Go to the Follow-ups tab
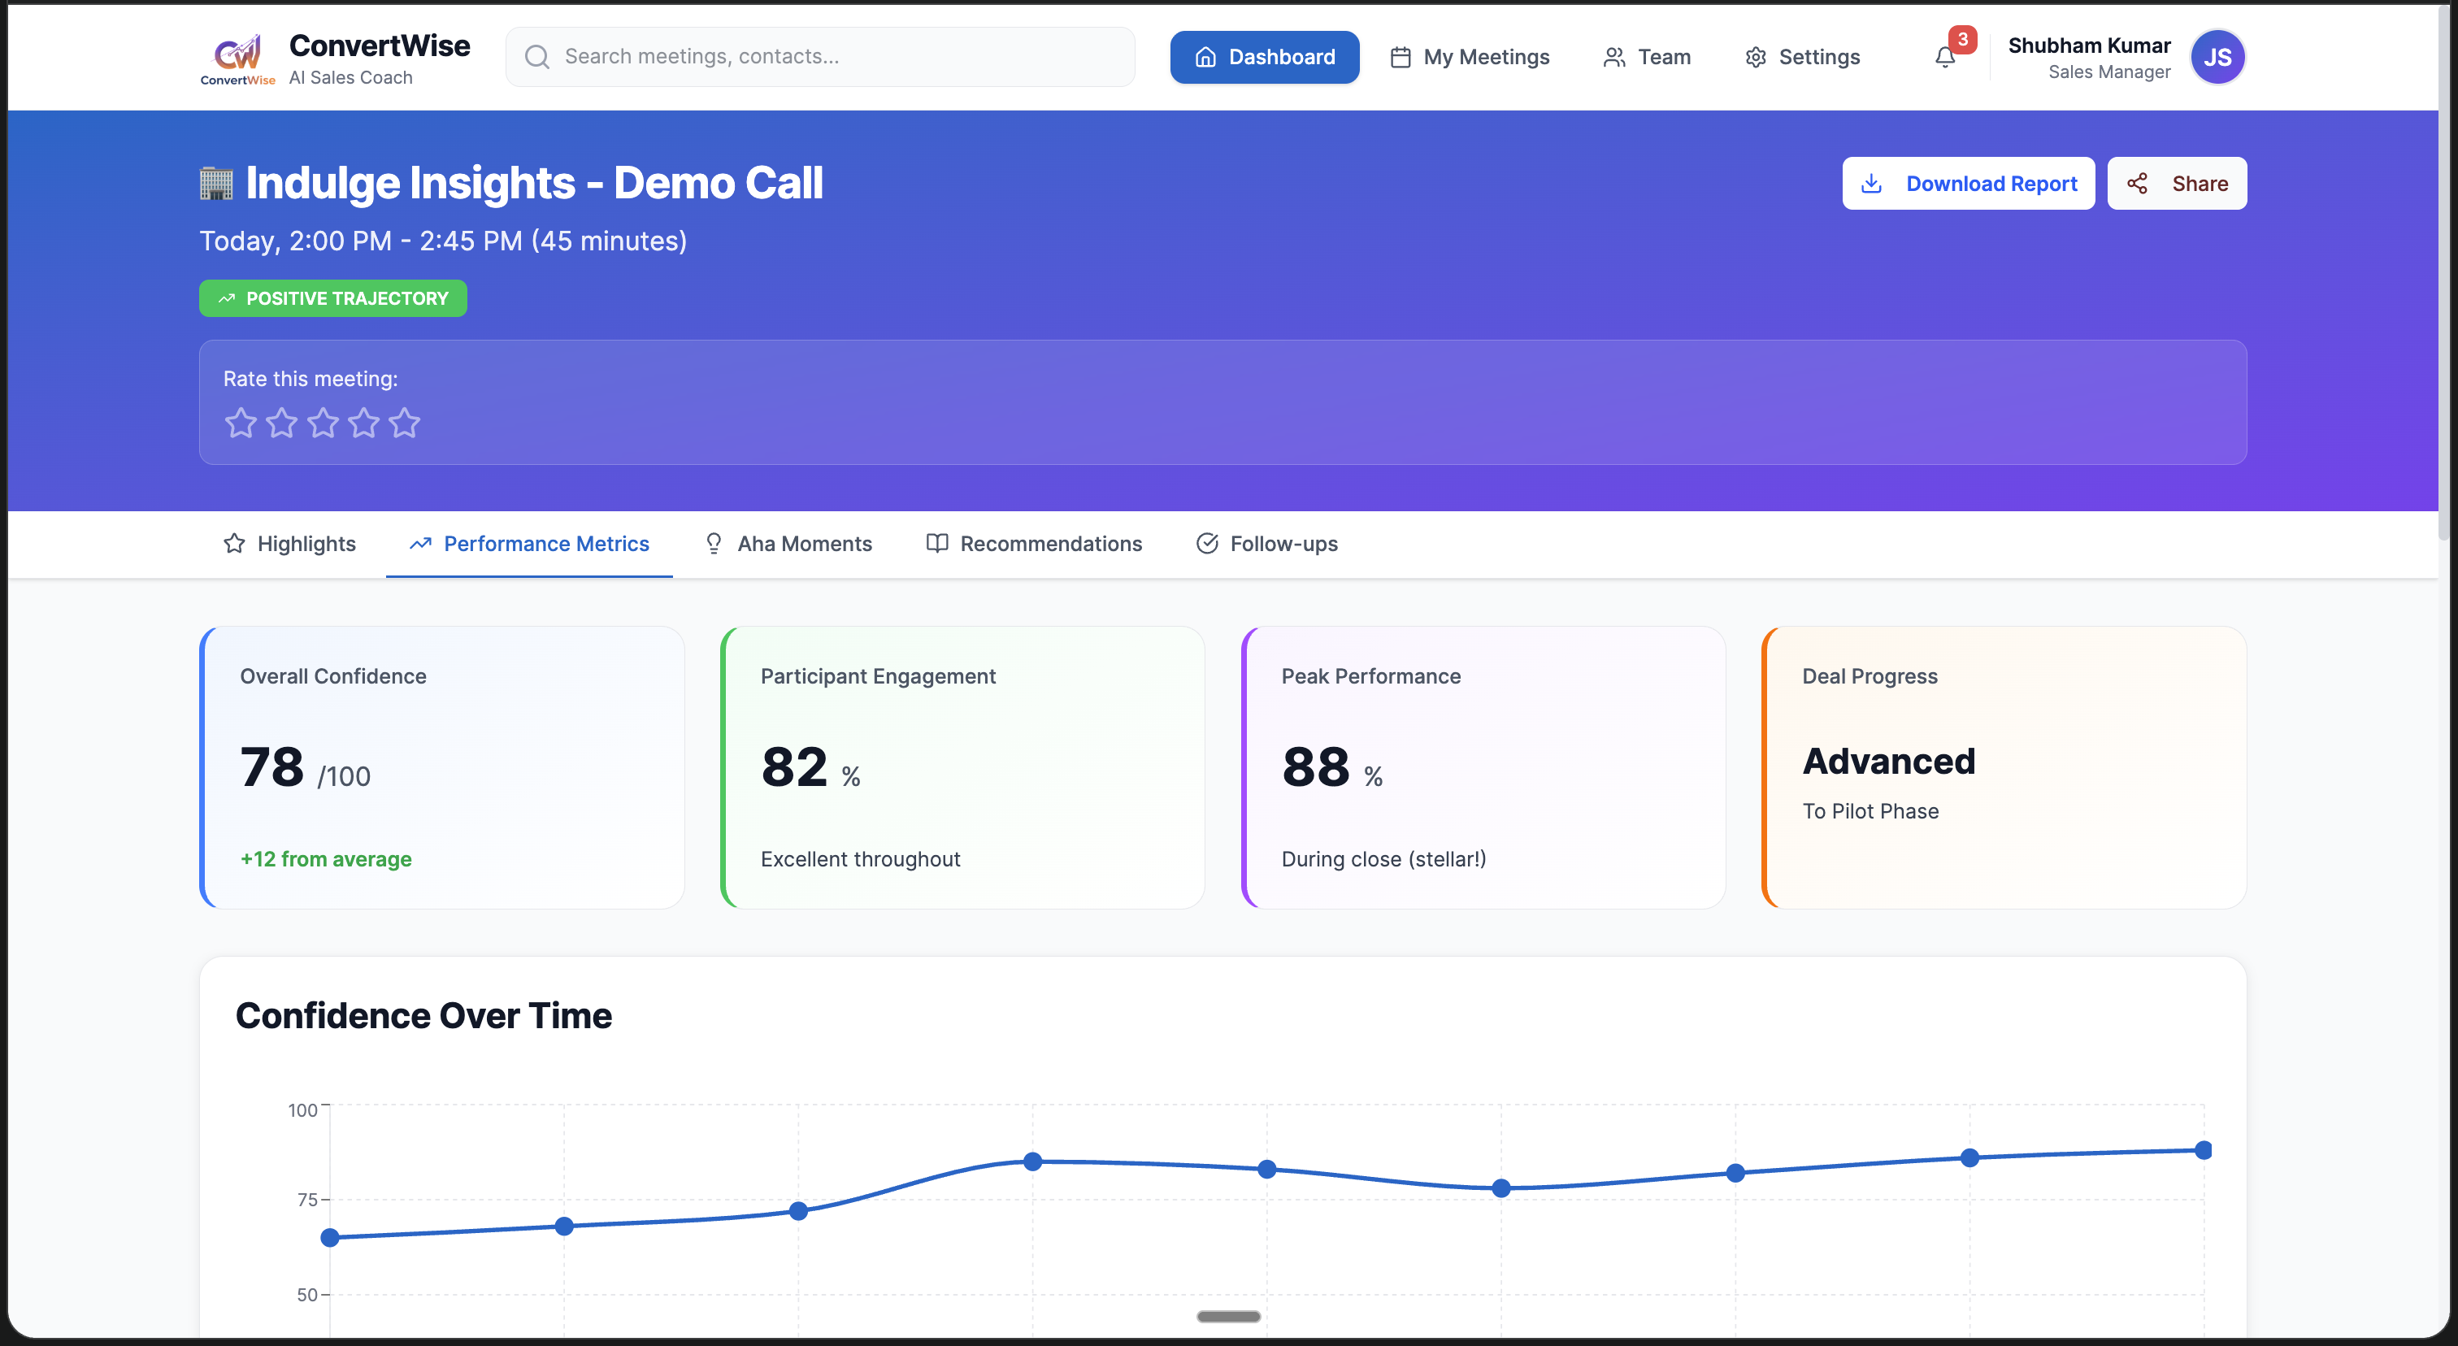 [1267, 544]
